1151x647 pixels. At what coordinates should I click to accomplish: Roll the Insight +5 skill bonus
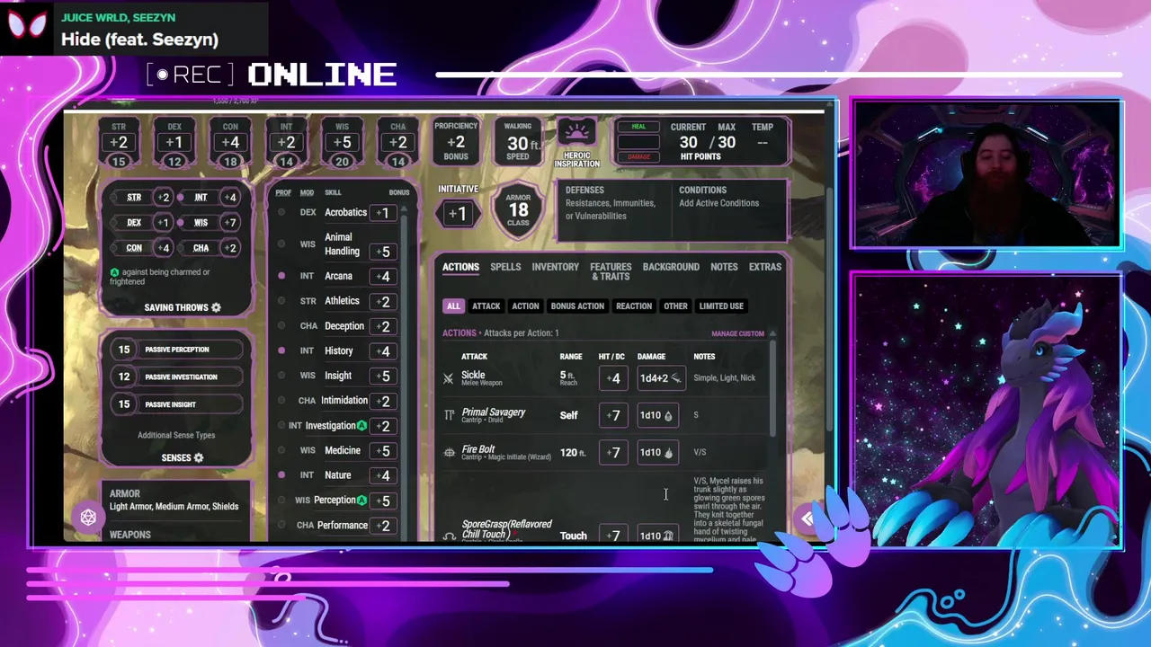coord(383,376)
